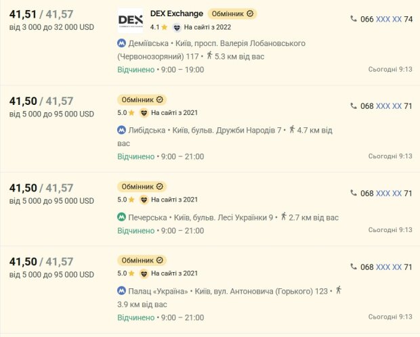Screen dimensions: 420x337
Task: Click the Палац «Україна» metro icon
Action: click(x=122, y=291)
